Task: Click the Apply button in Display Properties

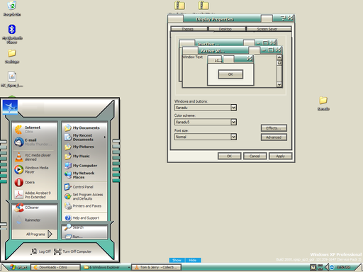Action: [280, 156]
